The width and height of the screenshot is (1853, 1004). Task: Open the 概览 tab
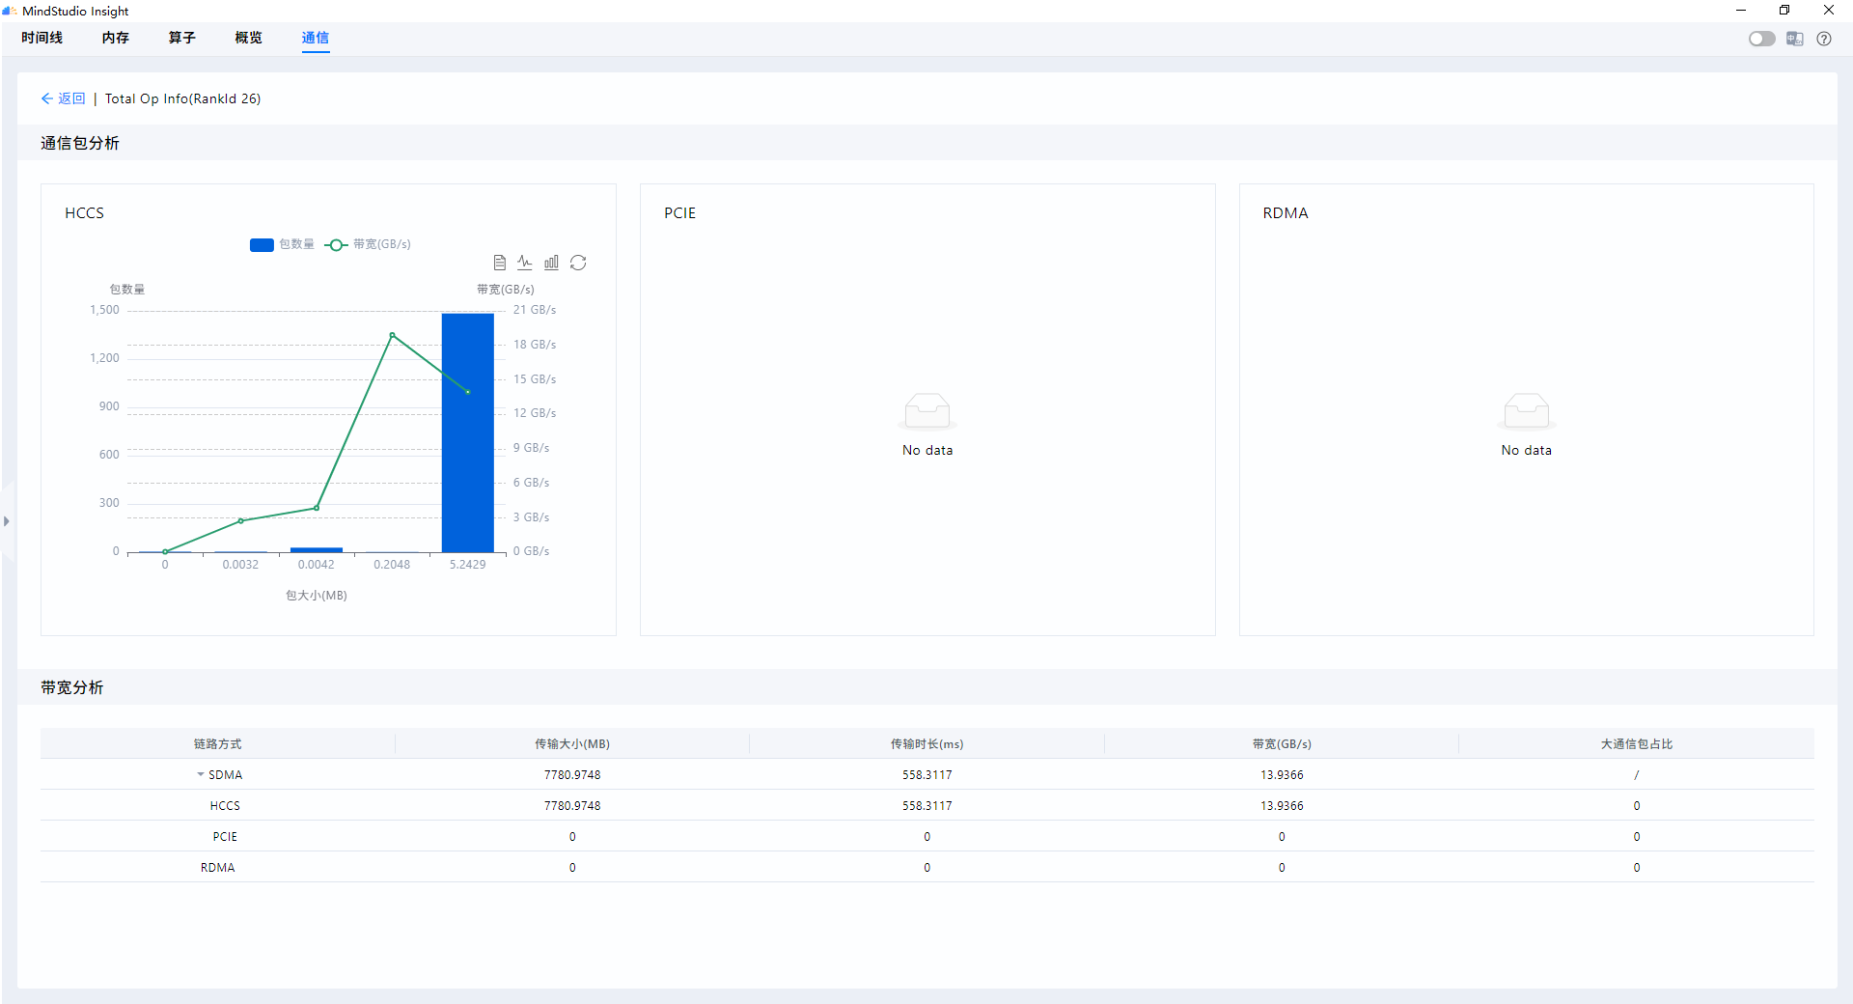[x=249, y=38]
